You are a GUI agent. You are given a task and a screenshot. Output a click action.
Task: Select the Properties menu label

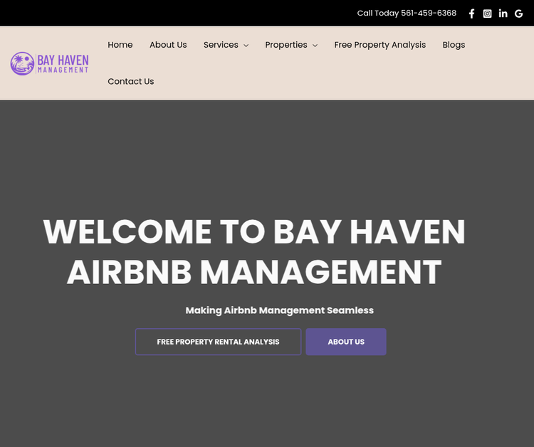coord(286,45)
